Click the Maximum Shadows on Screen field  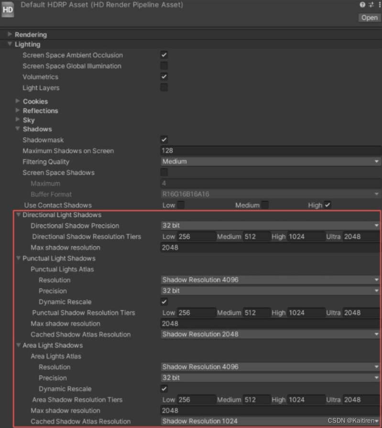271,151
